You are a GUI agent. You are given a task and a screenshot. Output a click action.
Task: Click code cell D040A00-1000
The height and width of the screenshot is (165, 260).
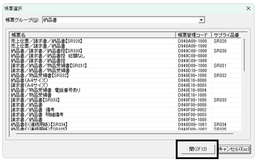pyautogui.click(x=193, y=41)
